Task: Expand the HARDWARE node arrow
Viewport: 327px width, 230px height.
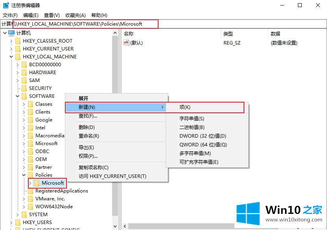Action: click(x=18, y=73)
